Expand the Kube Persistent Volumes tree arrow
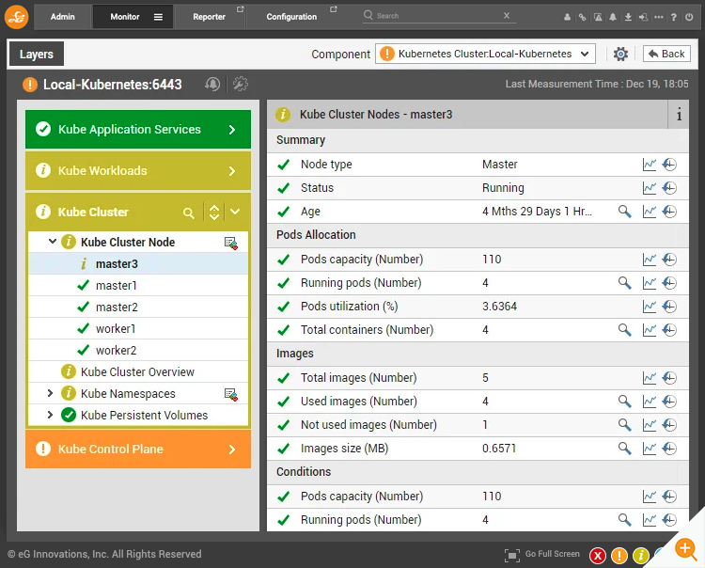Image resolution: width=705 pixels, height=568 pixels. (x=51, y=415)
